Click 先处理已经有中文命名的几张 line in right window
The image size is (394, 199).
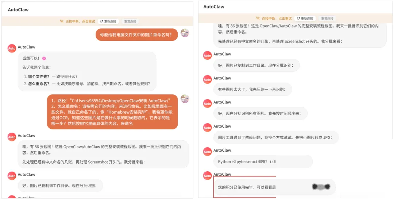point(280,42)
